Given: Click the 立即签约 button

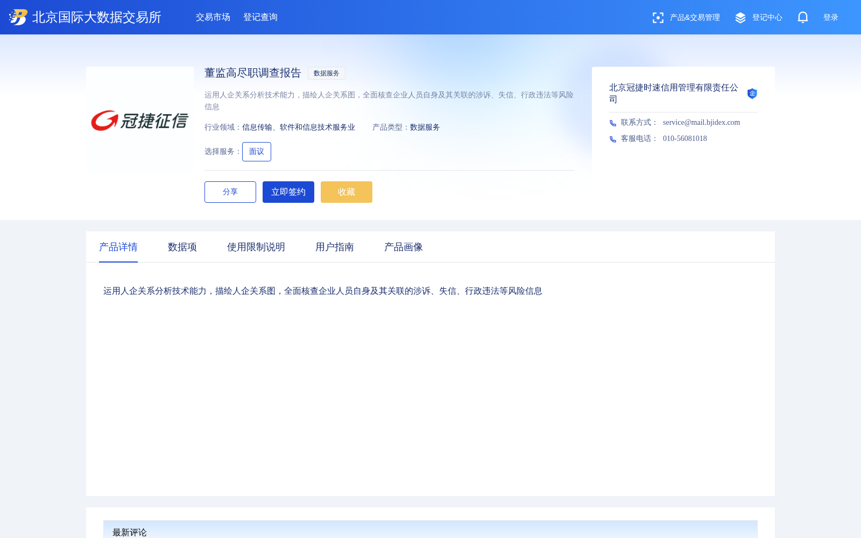Looking at the screenshot, I should point(288,192).
